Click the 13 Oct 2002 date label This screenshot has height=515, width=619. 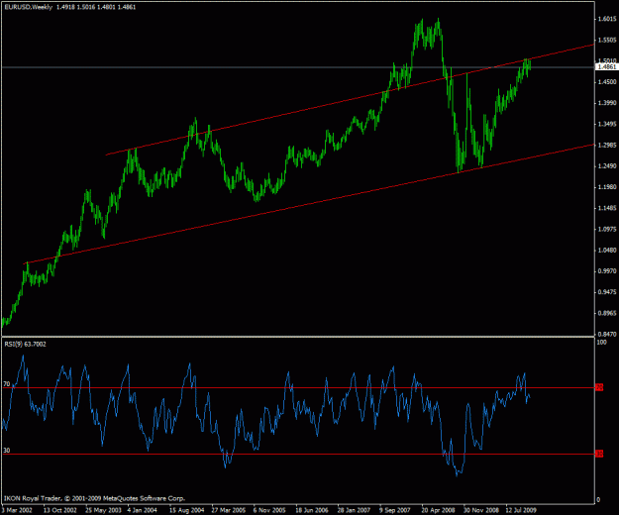tap(60, 510)
